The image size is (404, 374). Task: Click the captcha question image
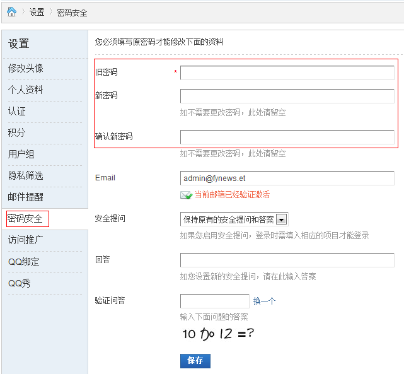click(x=218, y=334)
